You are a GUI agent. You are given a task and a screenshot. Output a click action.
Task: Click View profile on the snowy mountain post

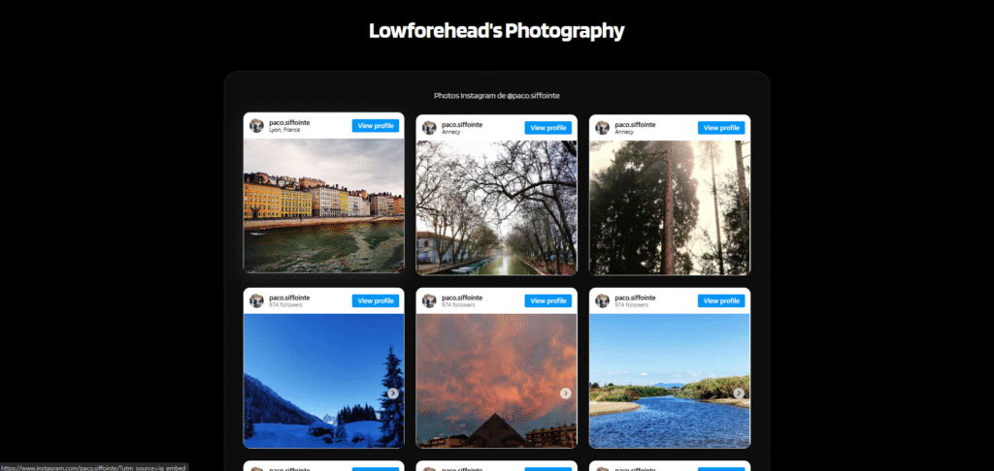[x=376, y=300]
